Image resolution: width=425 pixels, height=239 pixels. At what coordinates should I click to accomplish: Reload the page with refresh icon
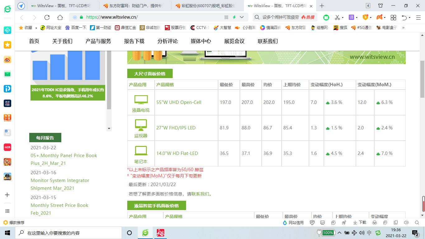47,17
